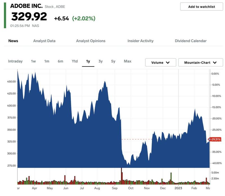Click the Add to watchlist button
This screenshot has width=225, height=196.
[x=201, y=6]
